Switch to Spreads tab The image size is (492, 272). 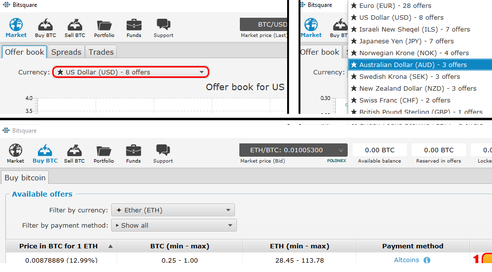[x=66, y=52]
